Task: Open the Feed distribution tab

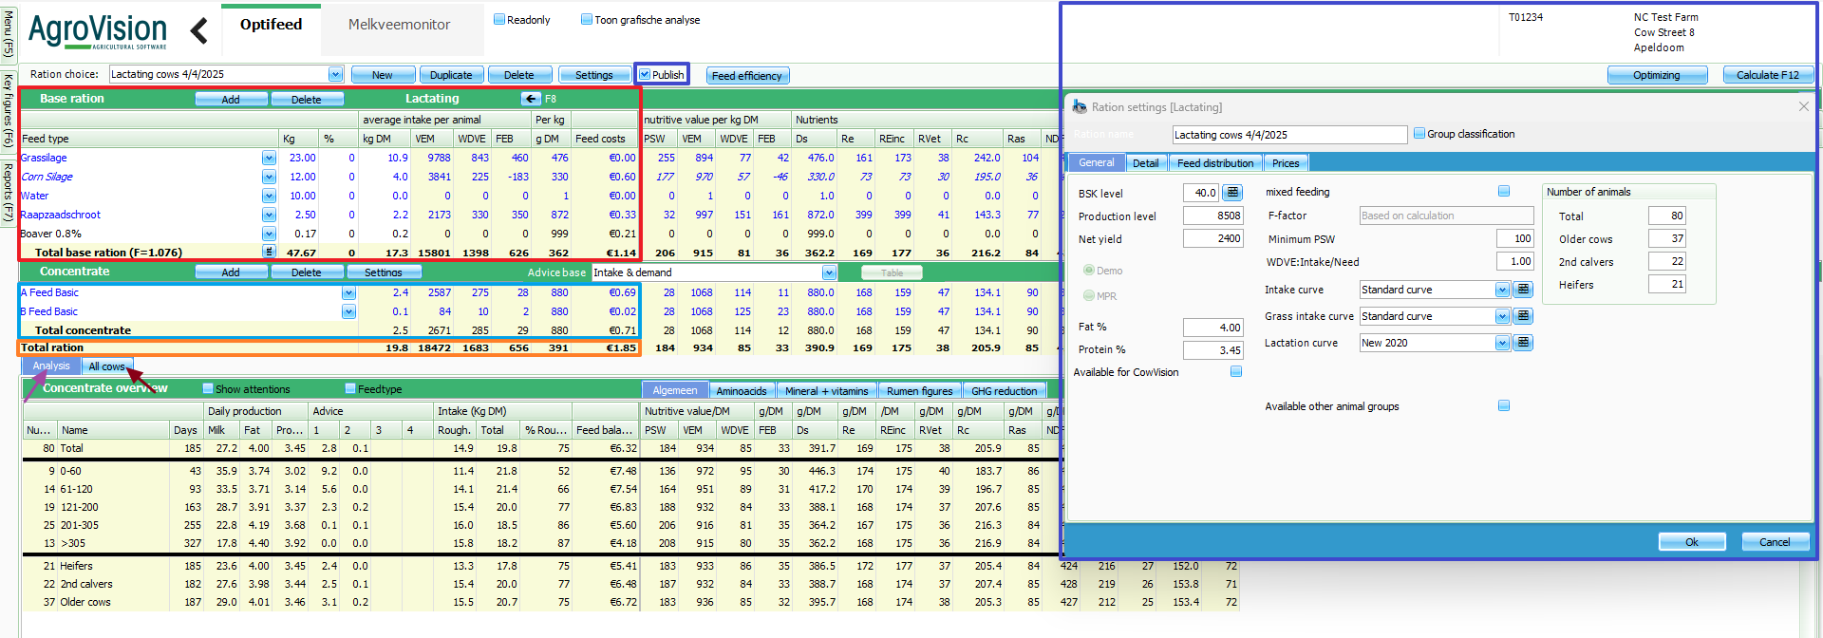Action: click(1215, 162)
